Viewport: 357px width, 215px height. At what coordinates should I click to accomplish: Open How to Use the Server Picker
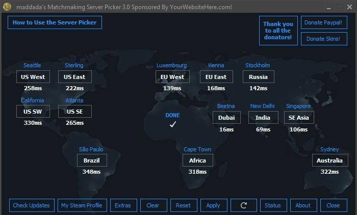[55, 22]
